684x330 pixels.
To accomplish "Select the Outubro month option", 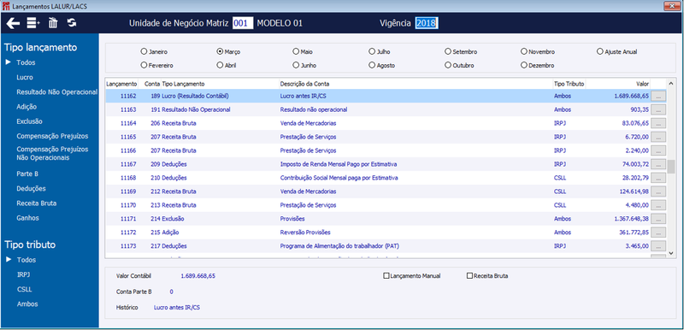I will (x=459, y=65).
